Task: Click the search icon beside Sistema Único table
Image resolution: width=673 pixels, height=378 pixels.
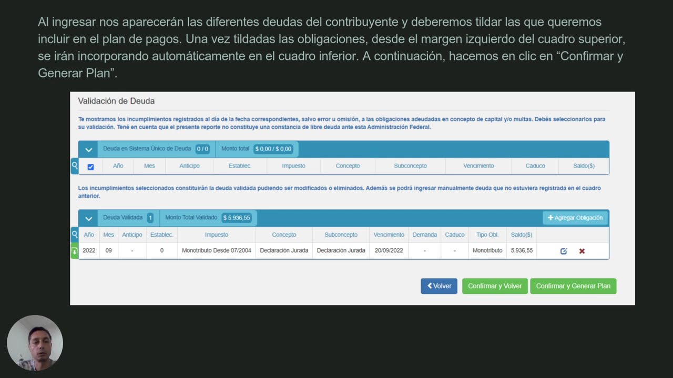Action: 75,166
